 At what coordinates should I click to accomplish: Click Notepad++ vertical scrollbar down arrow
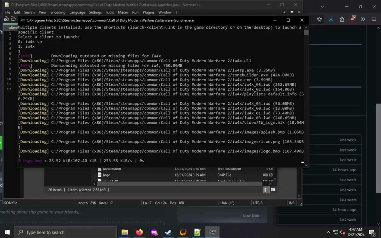299,196
